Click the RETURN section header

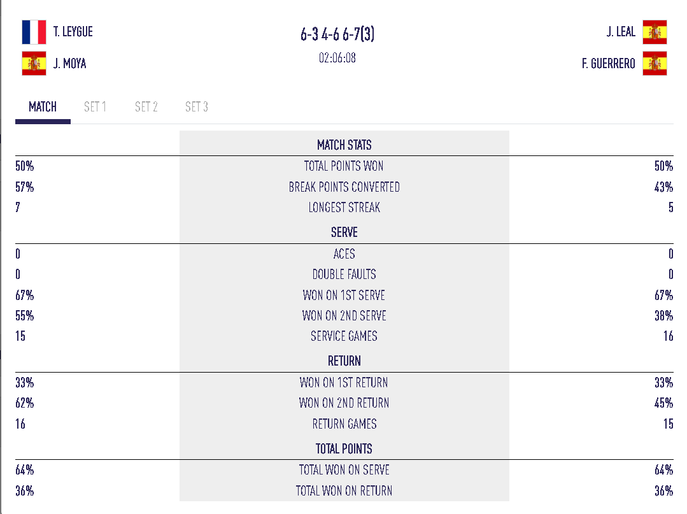(x=344, y=361)
